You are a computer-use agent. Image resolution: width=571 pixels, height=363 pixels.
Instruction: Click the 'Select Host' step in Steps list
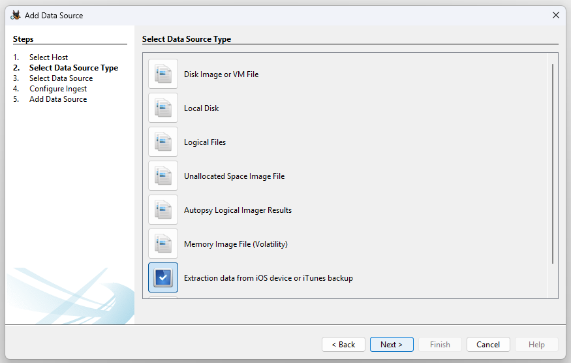[48, 57]
